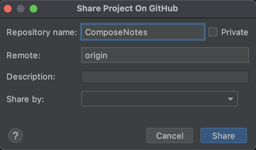Click the Remote label text
Viewport: 256px width, 150px height.
pos(23,55)
